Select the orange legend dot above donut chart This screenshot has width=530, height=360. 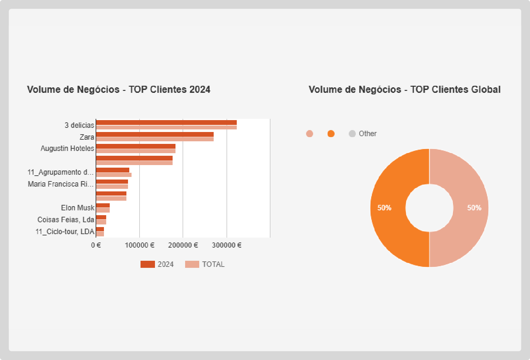click(x=331, y=134)
